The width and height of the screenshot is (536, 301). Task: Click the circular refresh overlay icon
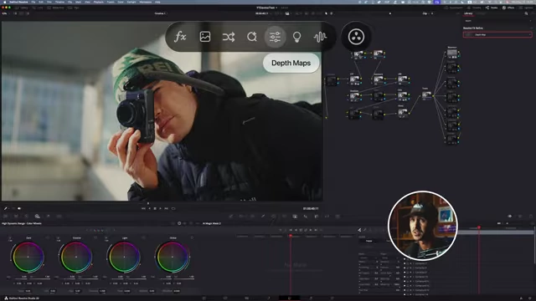pos(252,37)
